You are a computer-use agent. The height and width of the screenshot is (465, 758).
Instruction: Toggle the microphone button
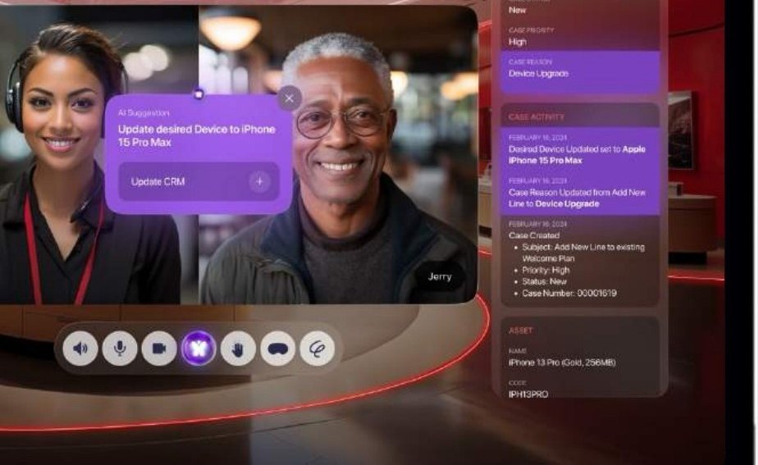tap(120, 348)
